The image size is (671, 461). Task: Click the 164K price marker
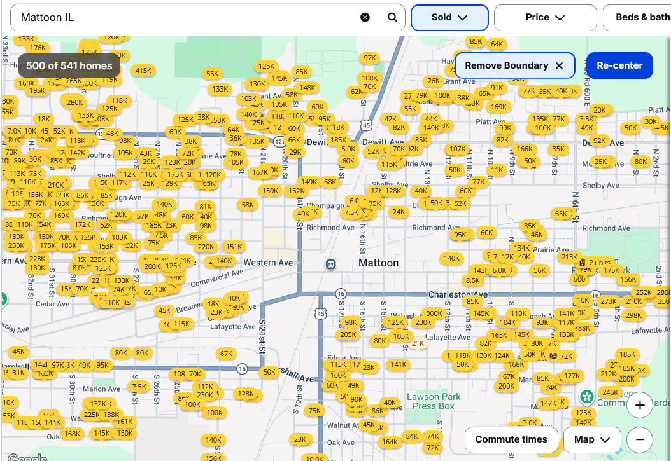390,442
